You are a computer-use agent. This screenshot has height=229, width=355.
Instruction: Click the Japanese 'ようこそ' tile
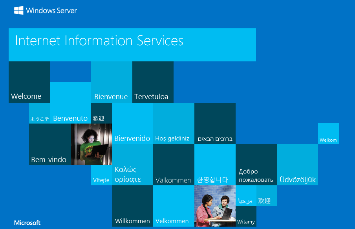click(39, 113)
